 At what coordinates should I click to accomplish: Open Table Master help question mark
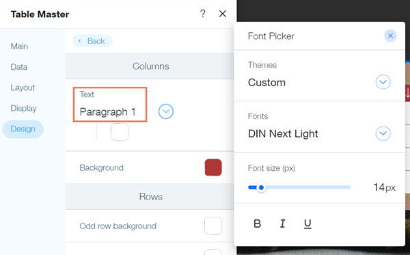point(203,14)
